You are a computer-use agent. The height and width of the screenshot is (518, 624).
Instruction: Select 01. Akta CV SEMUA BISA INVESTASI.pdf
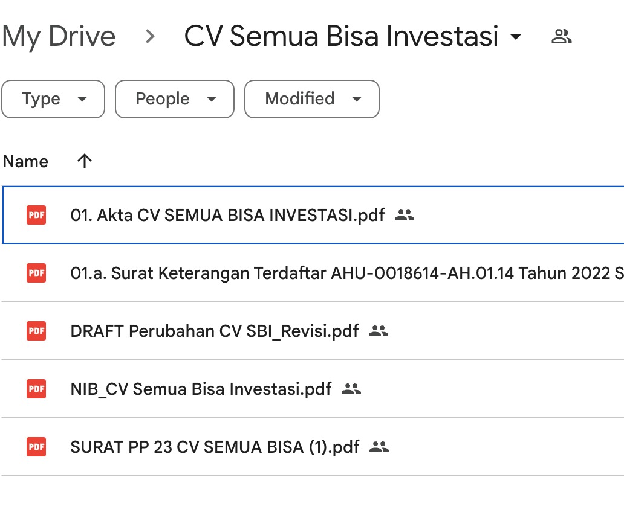click(x=227, y=215)
